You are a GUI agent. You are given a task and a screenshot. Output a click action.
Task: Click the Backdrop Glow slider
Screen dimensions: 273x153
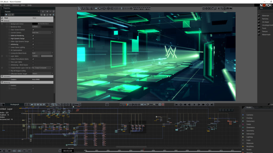(x=47, y=27)
